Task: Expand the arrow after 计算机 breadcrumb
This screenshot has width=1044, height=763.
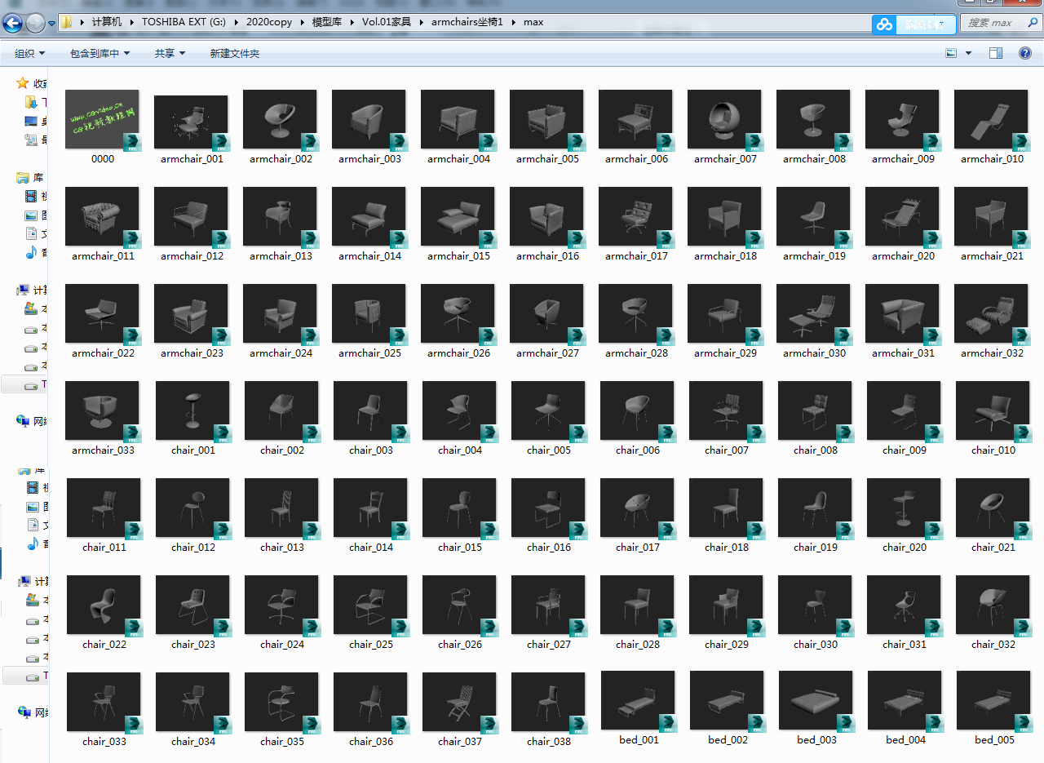Action: [132, 22]
